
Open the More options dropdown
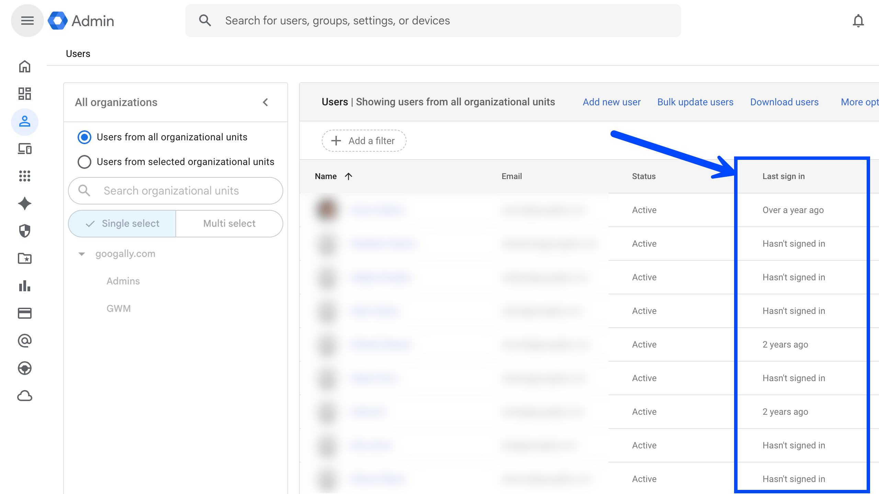pyautogui.click(x=859, y=102)
